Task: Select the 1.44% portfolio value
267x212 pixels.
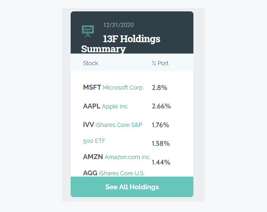Action: click(x=161, y=162)
